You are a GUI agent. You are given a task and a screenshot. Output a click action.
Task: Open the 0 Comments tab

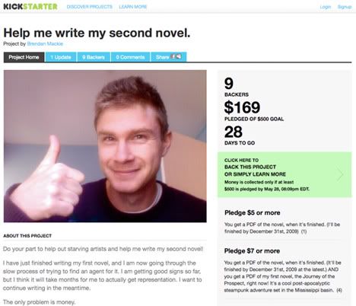tap(130, 57)
